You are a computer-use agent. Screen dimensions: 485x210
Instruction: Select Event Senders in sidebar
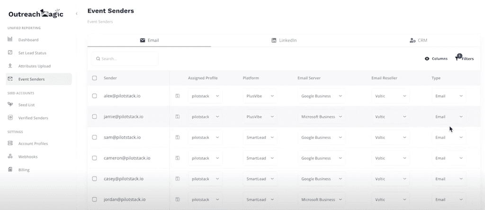tap(39, 79)
